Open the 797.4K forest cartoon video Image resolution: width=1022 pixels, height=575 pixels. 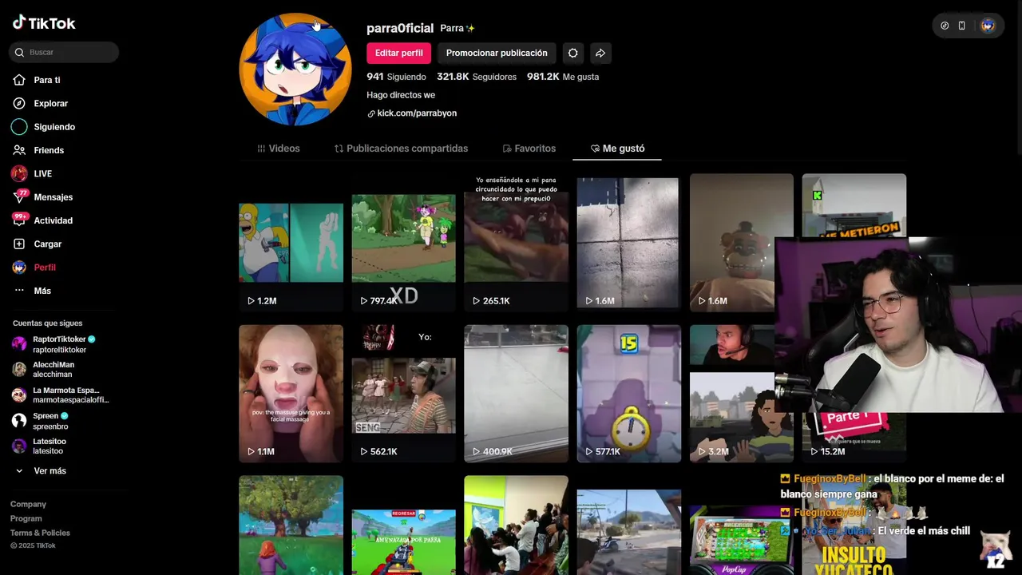coord(403,243)
